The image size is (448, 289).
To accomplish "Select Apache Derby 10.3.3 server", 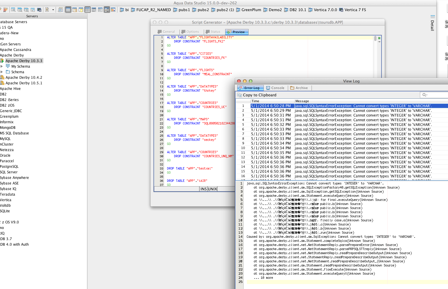I will 24,61.
